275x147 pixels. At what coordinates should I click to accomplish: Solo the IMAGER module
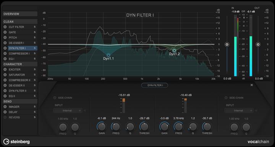(35, 106)
